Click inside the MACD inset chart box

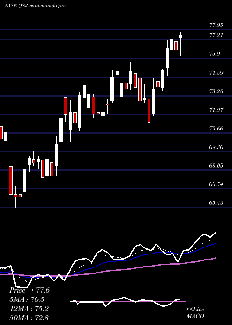click(128, 302)
